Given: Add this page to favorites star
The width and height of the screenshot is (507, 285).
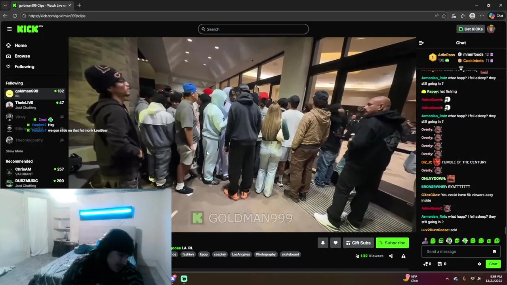Looking at the screenshot, I should click(444, 16).
